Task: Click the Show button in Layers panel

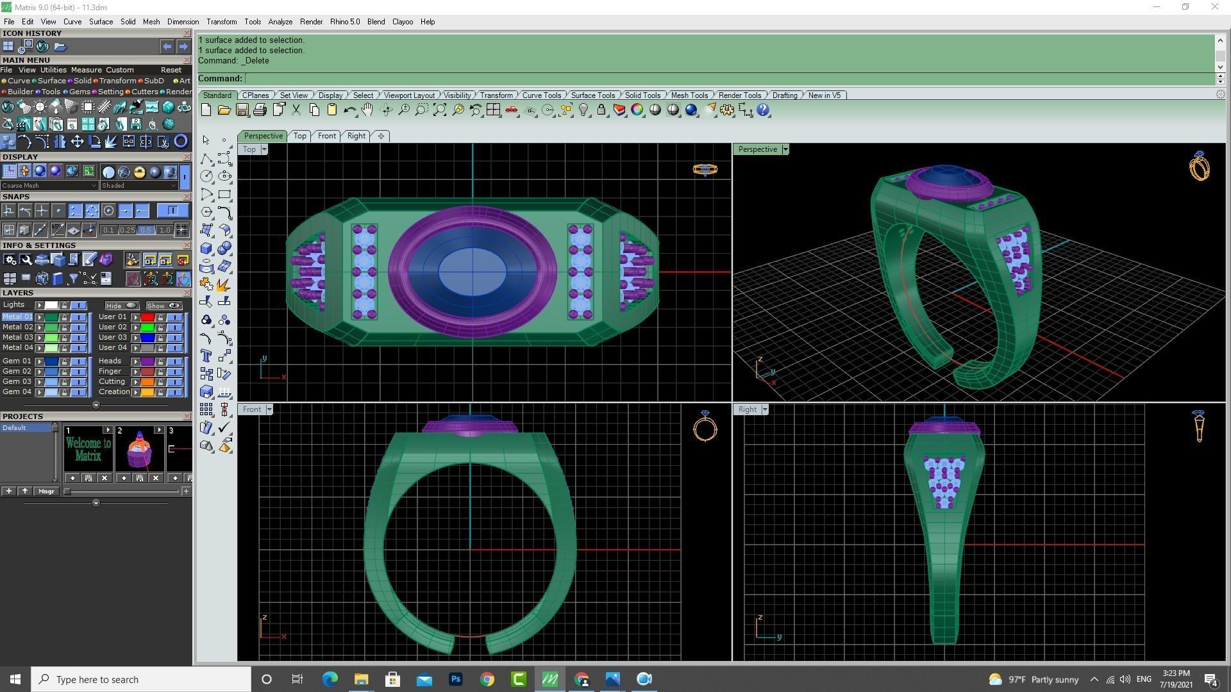Action: [x=164, y=306]
